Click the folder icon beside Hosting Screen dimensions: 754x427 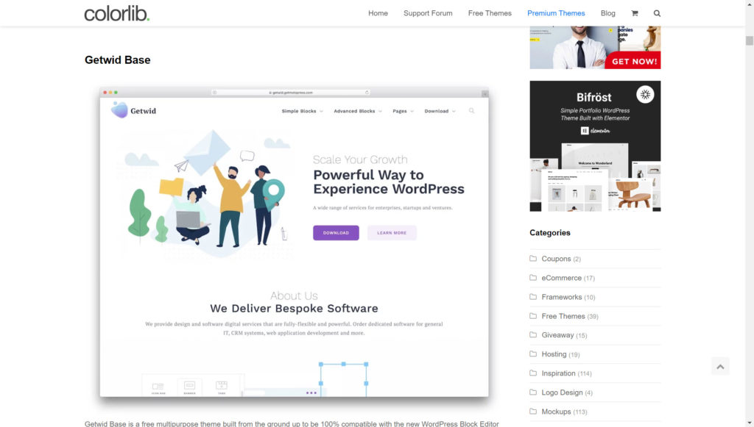533,354
